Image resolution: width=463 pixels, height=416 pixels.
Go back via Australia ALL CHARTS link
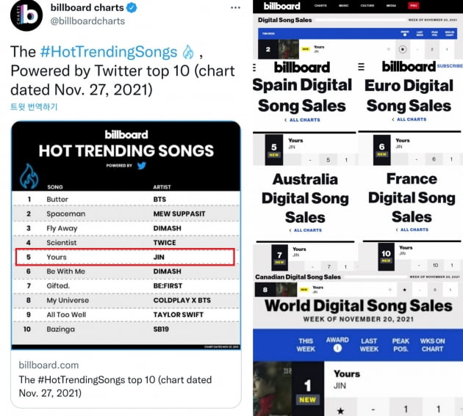tap(305, 230)
